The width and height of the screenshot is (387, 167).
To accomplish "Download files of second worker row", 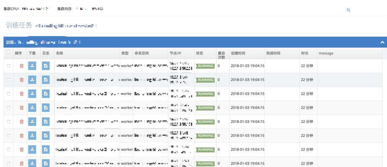I will pos(32,80).
